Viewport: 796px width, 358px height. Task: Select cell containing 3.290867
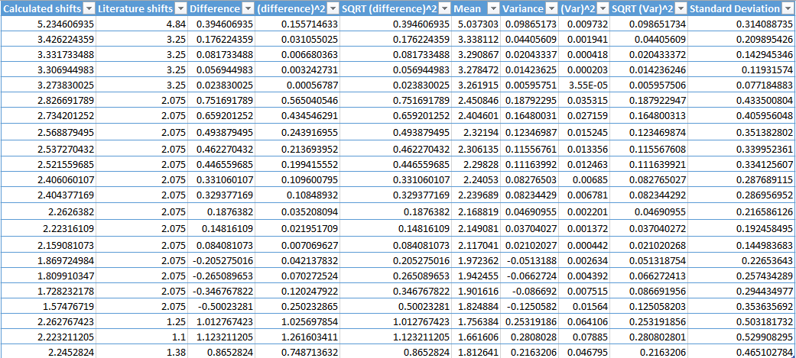click(476, 54)
